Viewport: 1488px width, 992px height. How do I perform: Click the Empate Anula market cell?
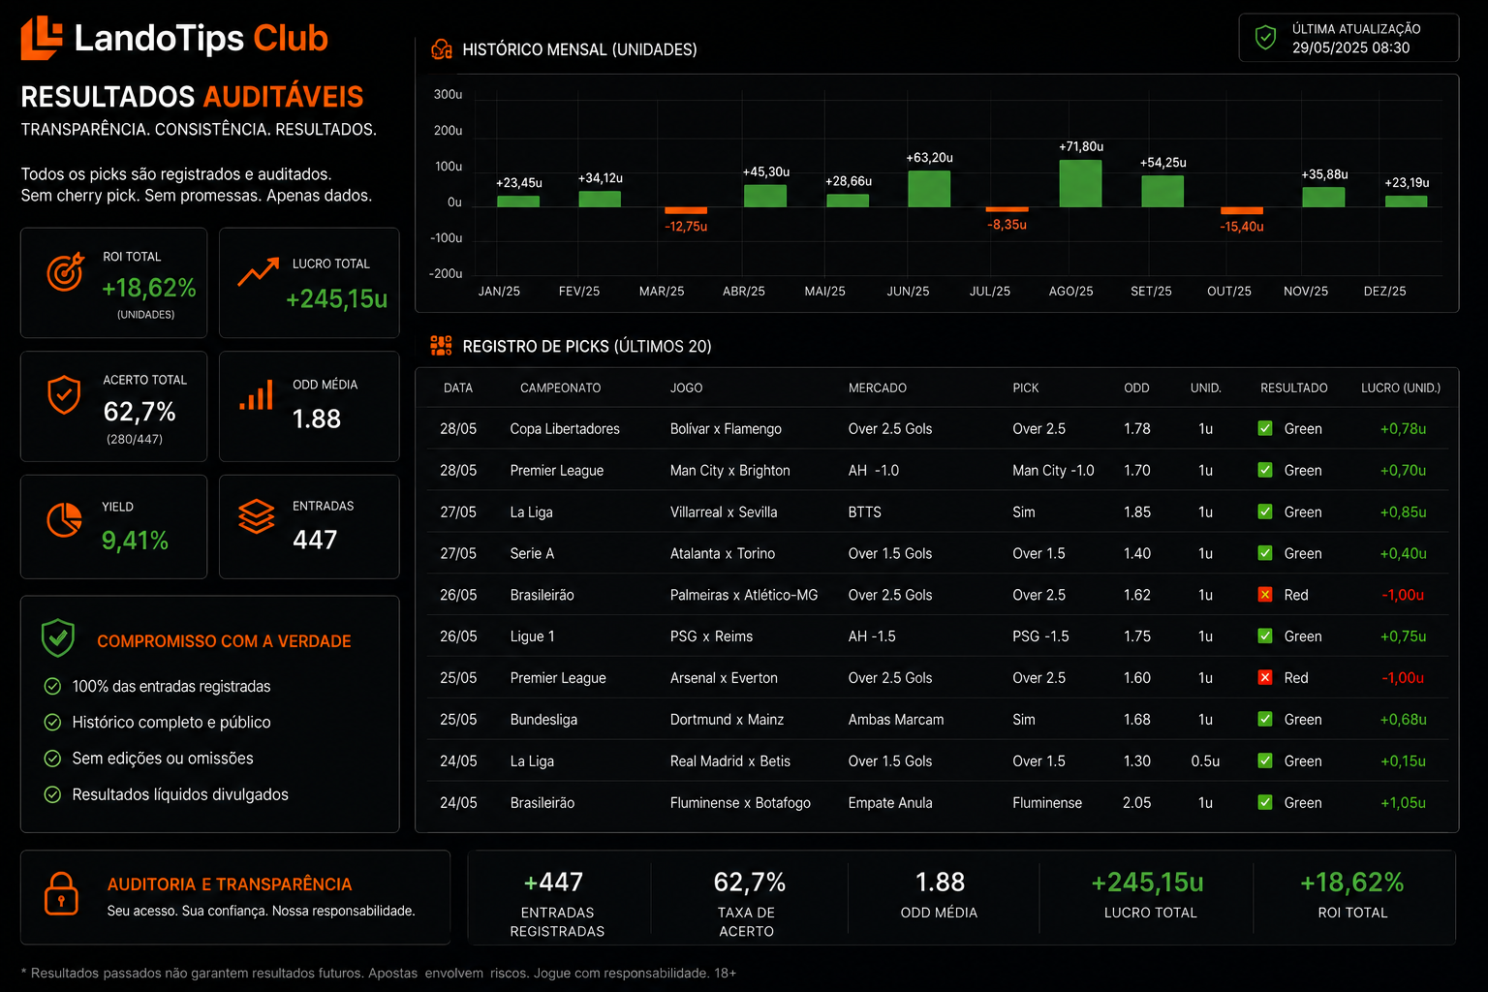point(890,802)
